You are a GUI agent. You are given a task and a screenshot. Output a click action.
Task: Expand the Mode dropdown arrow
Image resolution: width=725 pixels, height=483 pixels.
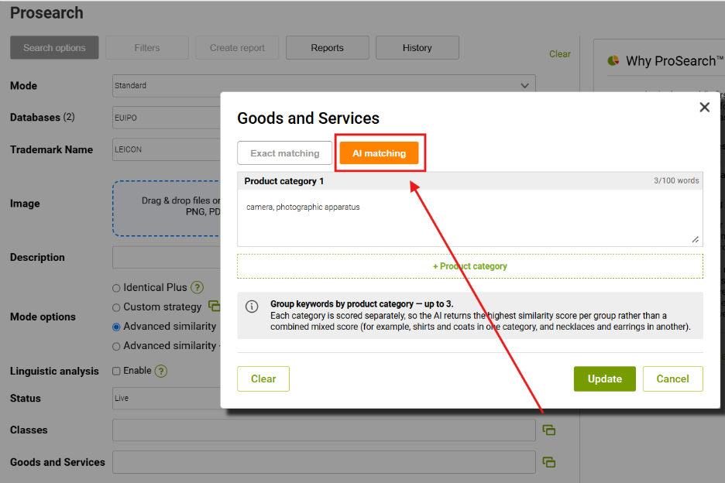pyautogui.click(x=525, y=85)
